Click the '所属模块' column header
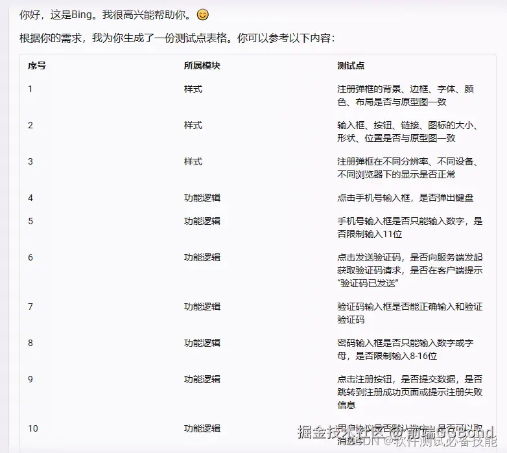Viewport: 507px width, 453px height. point(202,65)
